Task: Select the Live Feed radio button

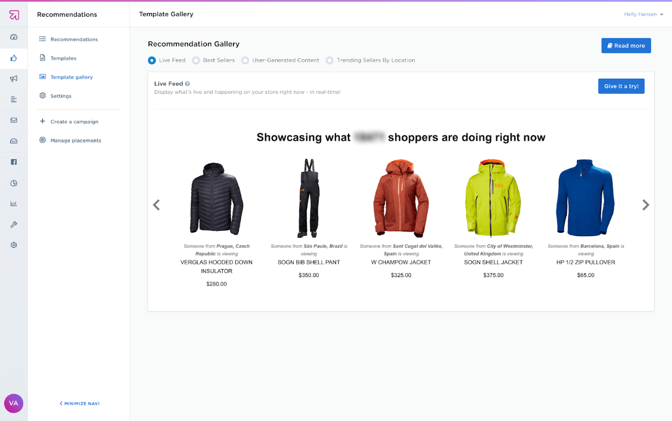Action: coord(152,60)
